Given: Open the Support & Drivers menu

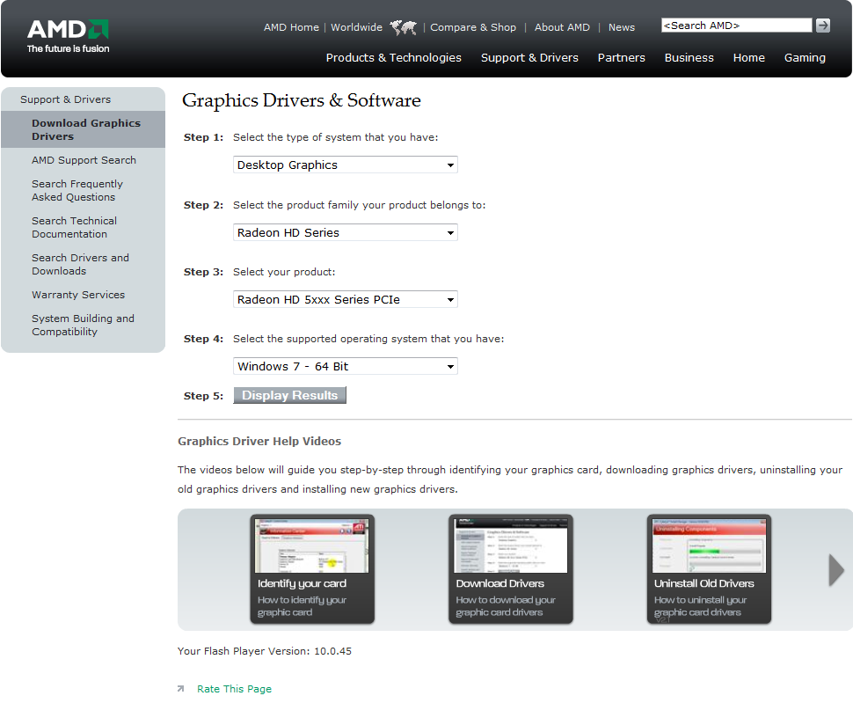Looking at the screenshot, I should (529, 58).
